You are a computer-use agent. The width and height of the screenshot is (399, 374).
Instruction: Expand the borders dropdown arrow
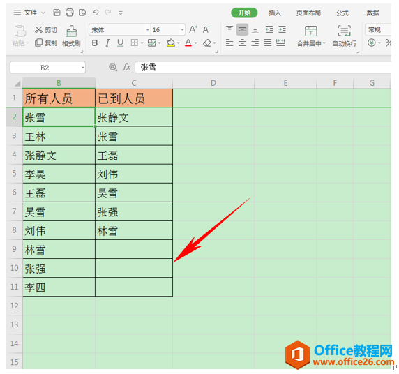(x=142, y=43)
